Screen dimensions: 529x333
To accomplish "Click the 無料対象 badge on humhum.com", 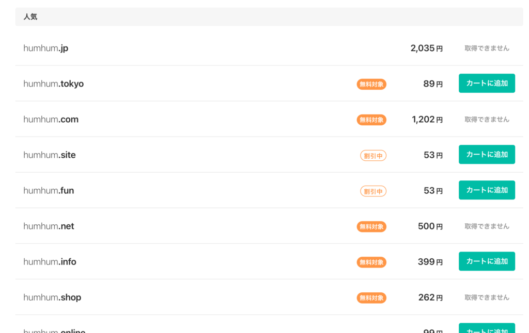I will pyautogui.click(x=371, y=120).
